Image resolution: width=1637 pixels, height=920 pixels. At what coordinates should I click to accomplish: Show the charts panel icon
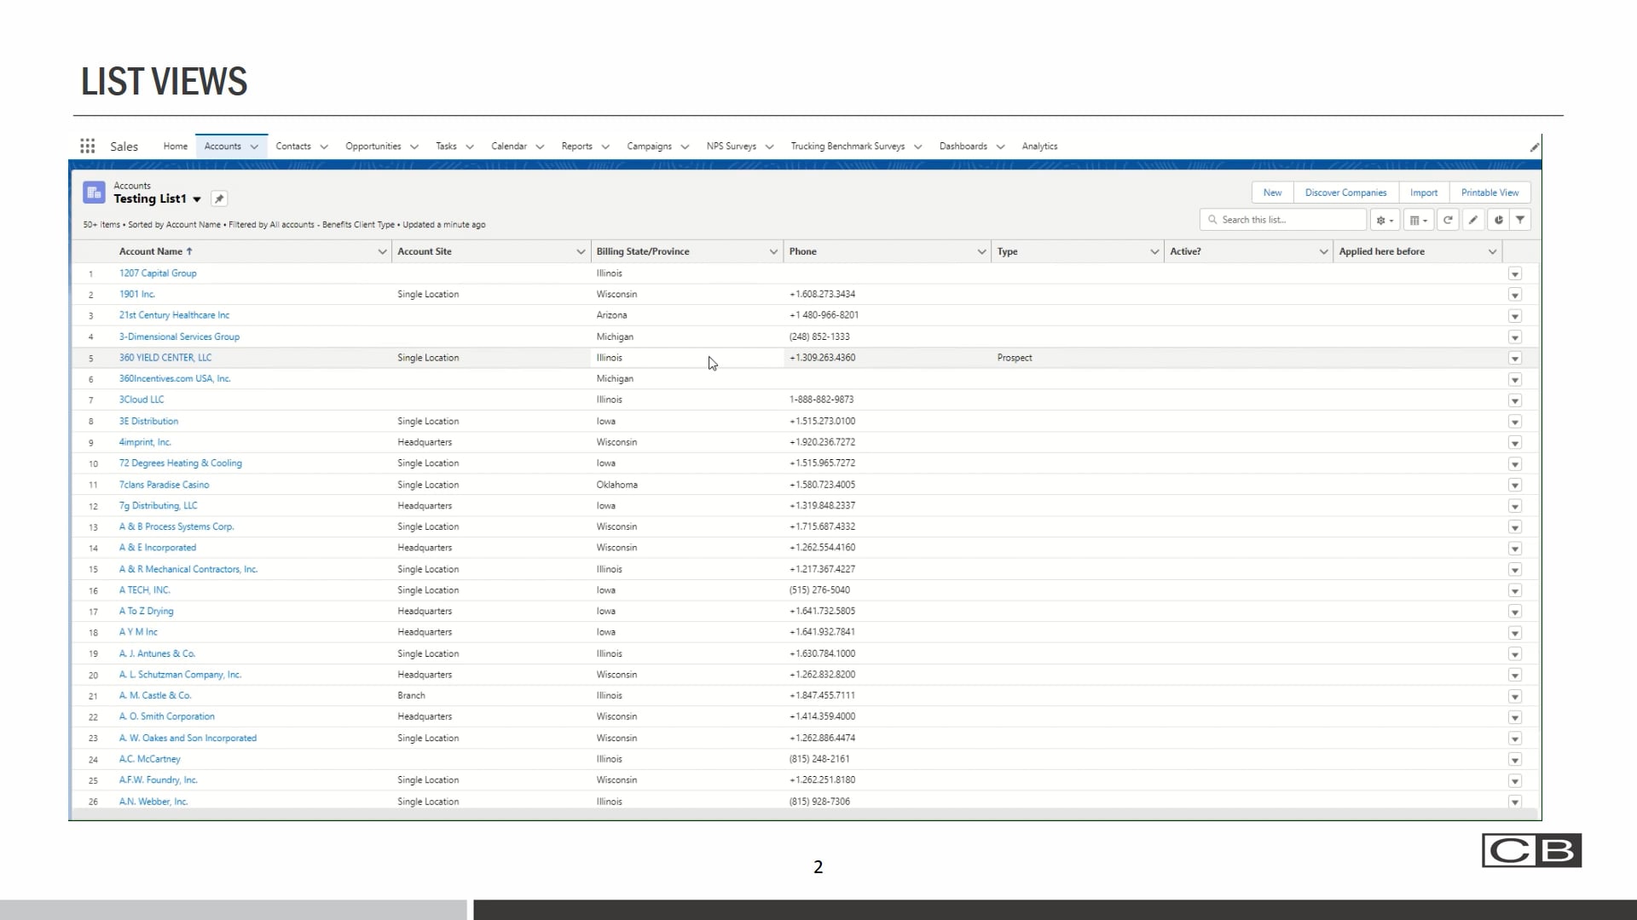click(x=1498, y=220)
